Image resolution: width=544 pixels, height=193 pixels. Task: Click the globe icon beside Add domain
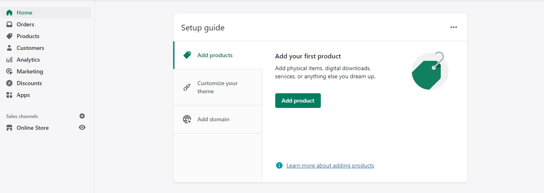(x=187, y=119)
